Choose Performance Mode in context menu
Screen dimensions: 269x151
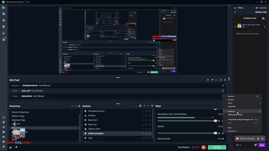point(242,115)
